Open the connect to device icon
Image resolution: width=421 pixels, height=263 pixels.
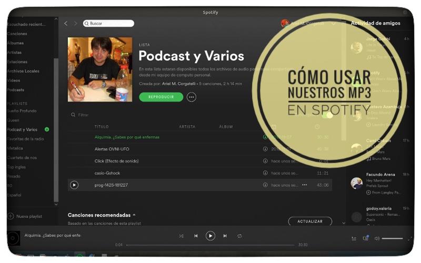tap(365, 238)
